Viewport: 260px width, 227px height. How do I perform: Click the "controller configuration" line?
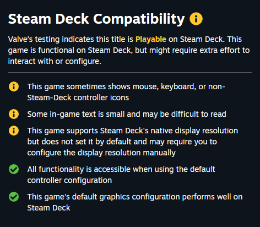tap(69, 180)
